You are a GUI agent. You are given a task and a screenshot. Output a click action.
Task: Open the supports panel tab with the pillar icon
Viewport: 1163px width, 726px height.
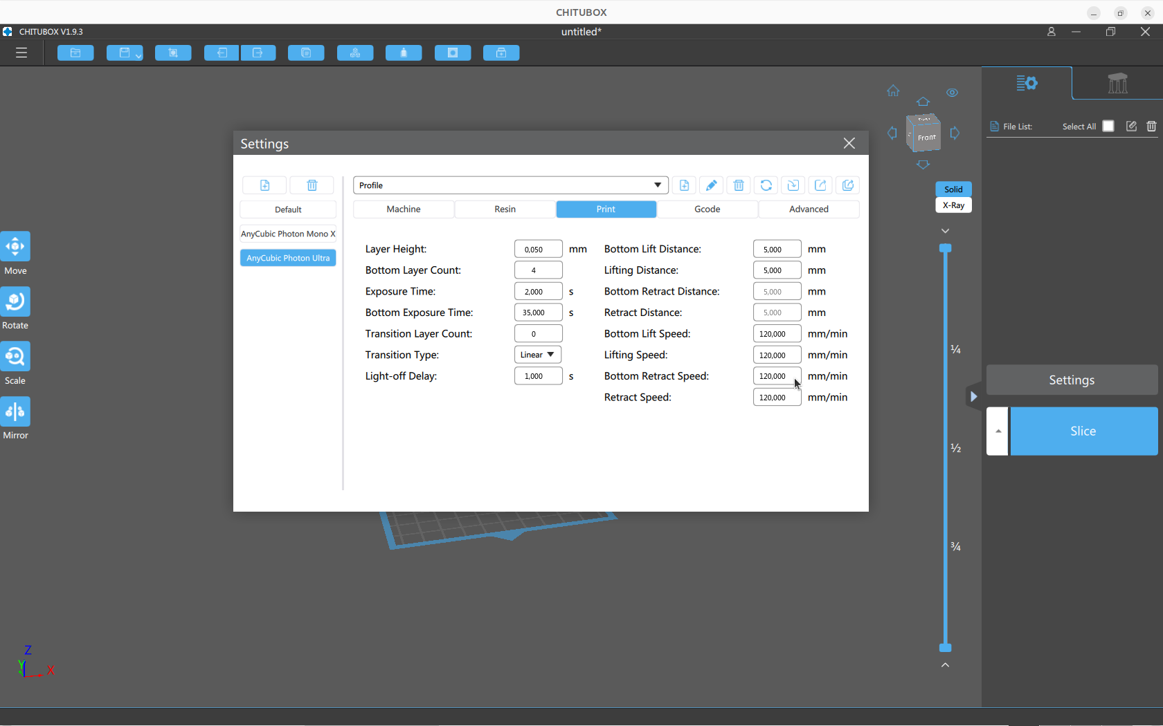[1117, 84]
